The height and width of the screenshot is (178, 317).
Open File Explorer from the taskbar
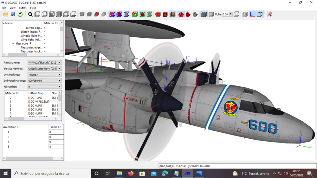point(119,173)
